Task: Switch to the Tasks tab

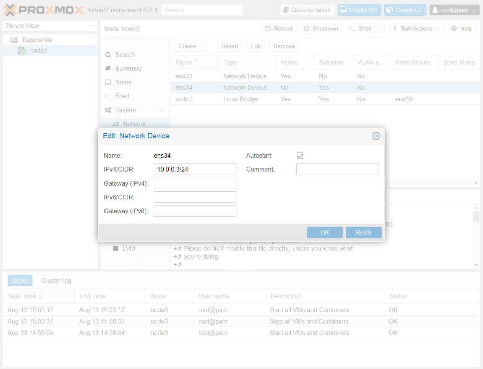Action: point(20,280)
